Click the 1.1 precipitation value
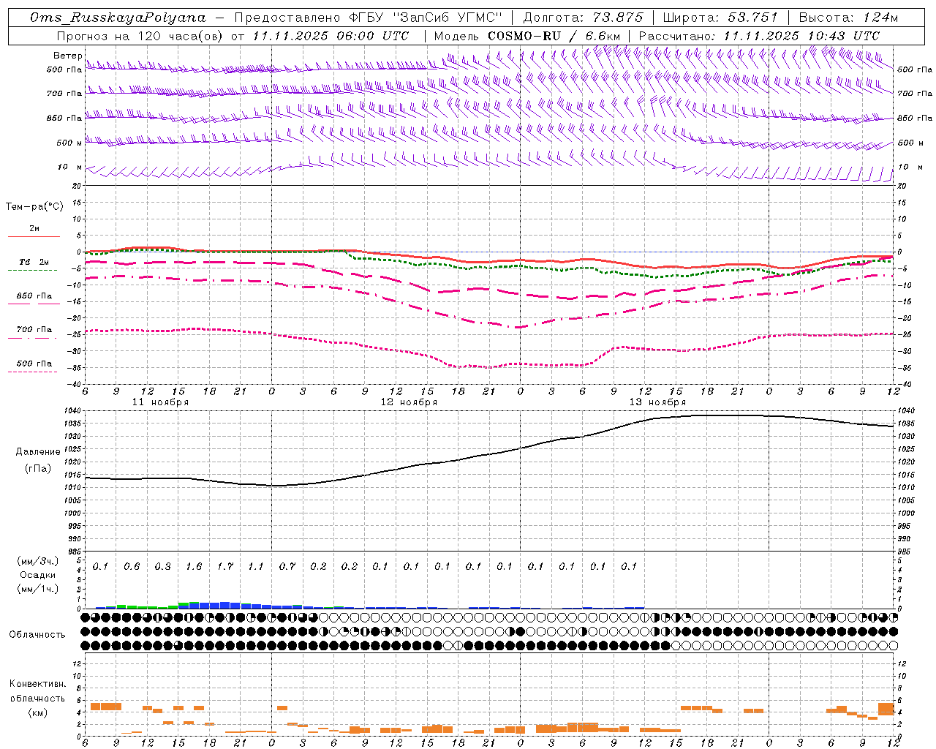The image size is (936, 749). coord(256,566)
